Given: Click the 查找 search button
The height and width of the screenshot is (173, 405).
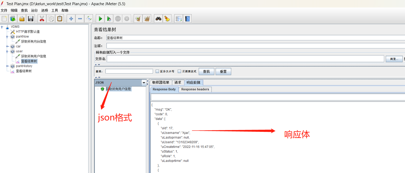Looking at the screenshot, I should [207, 71].
